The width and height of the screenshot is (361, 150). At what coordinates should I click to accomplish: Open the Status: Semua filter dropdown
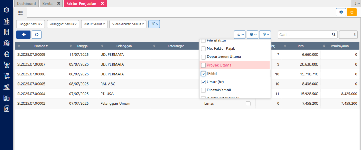click(x=94, y=24)
